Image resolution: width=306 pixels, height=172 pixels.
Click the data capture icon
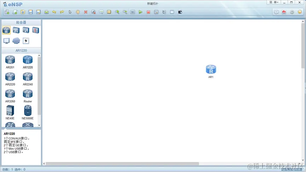156,12
